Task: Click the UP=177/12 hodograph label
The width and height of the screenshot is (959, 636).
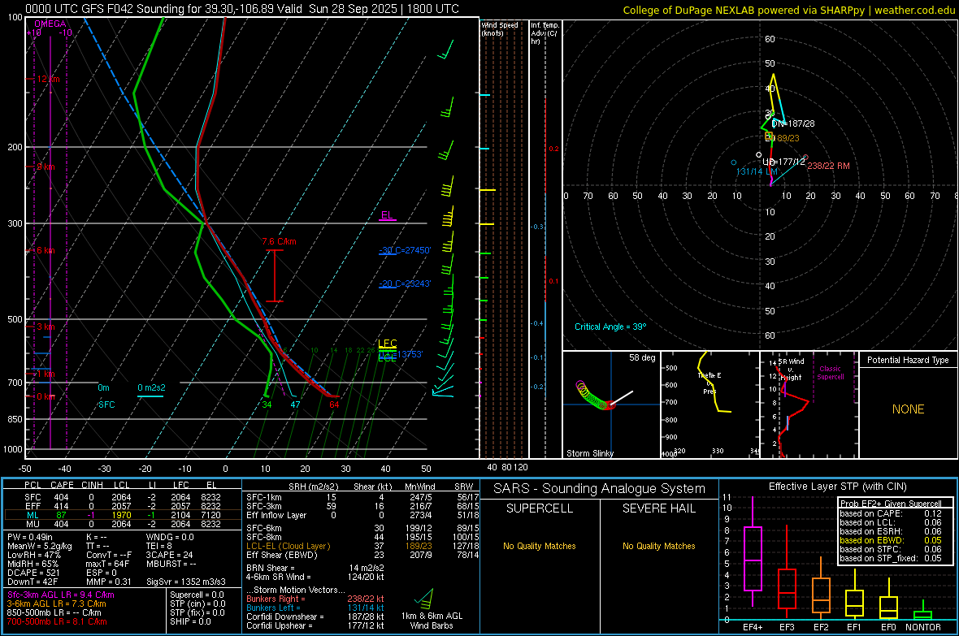Action: click(x=783, y=162)
